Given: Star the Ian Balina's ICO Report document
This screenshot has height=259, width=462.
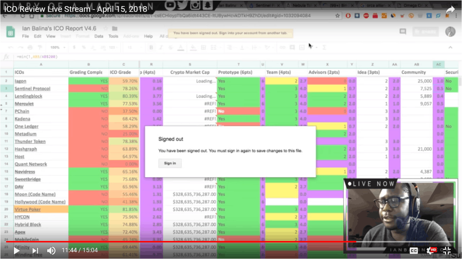Looking at the screenshot, I should (x=106, y=29).
